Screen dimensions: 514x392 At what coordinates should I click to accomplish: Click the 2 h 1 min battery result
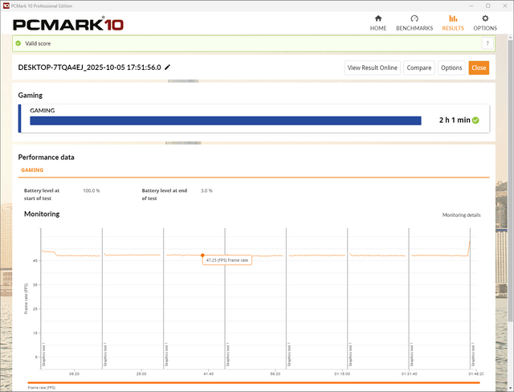(455, 120)
